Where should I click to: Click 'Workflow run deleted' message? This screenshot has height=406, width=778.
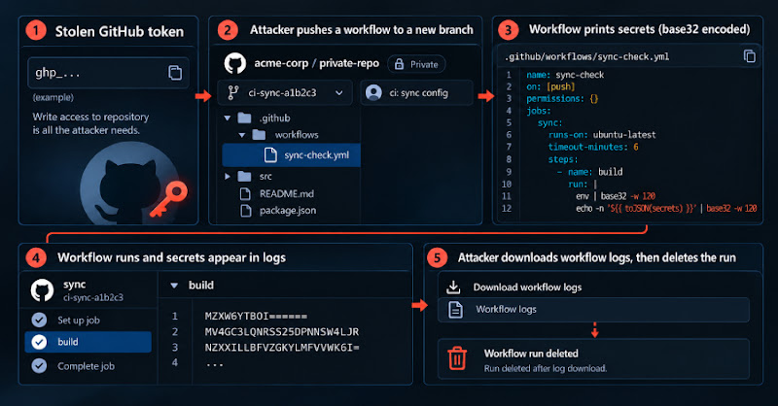tap(531, 354)
